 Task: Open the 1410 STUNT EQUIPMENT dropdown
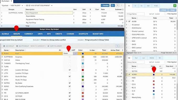(x=52, y=5)
